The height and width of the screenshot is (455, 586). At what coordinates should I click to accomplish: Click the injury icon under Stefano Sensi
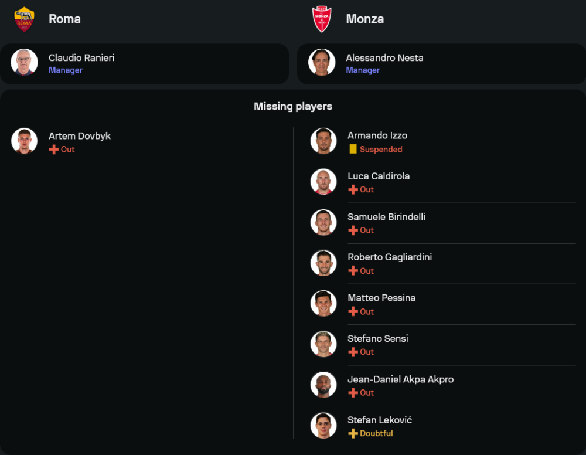(x=353, y=352)
